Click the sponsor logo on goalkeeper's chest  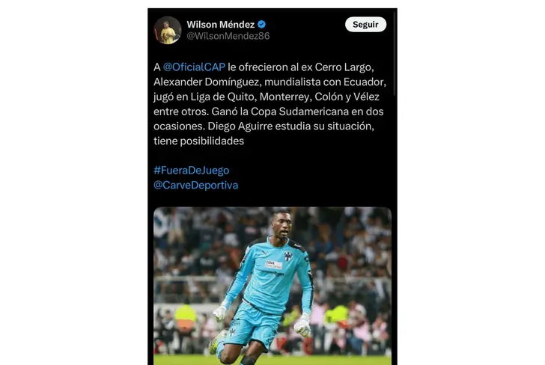tap(274, 265)
